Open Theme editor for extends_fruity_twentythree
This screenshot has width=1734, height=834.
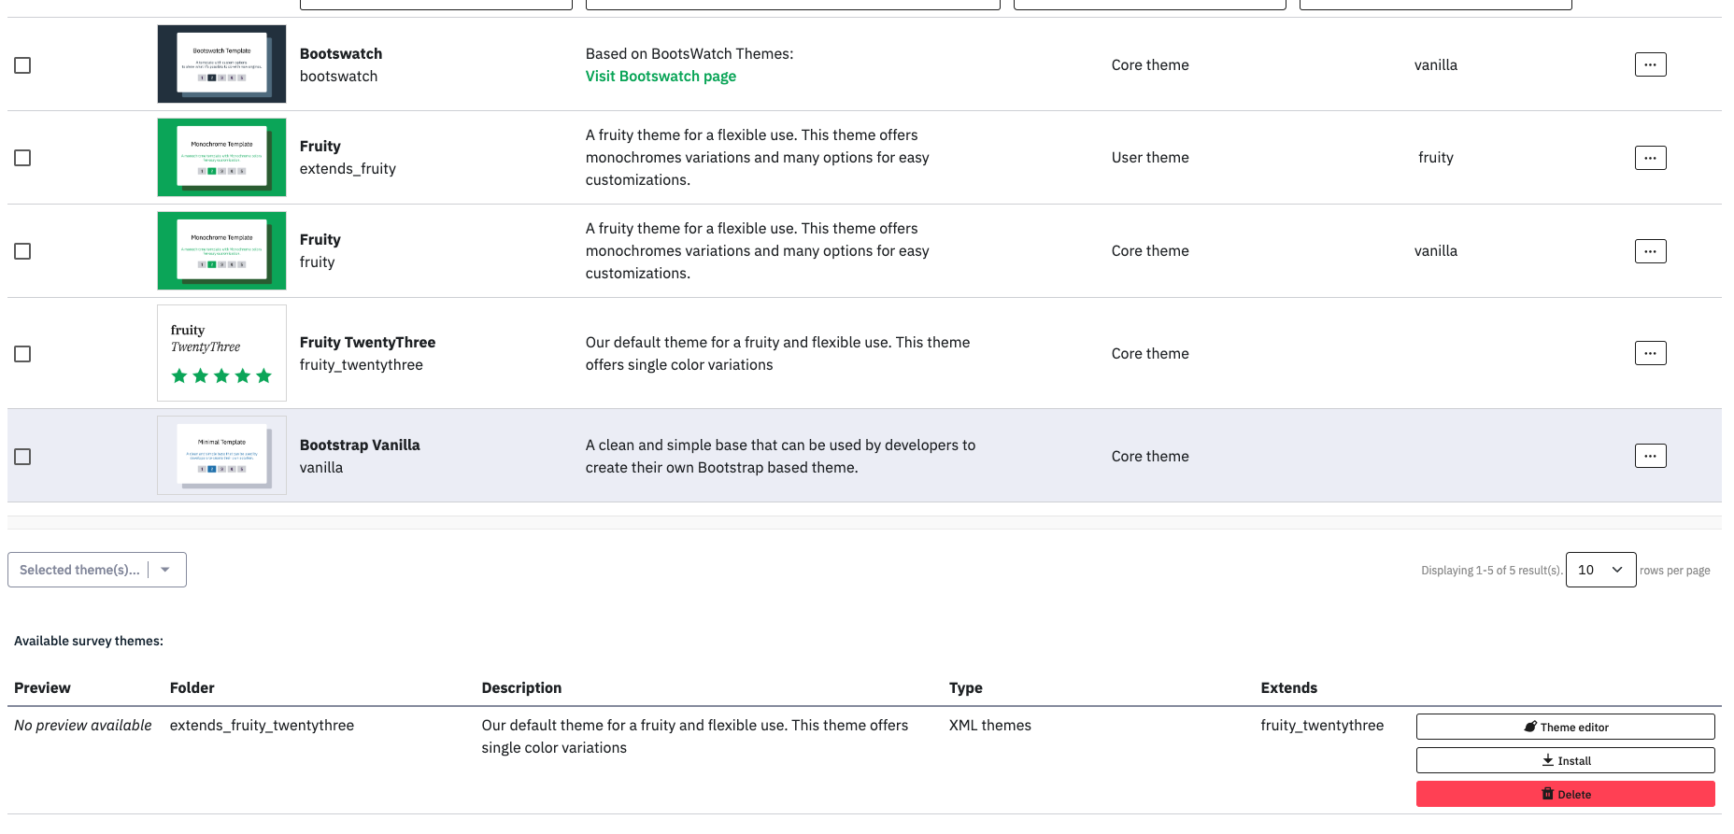click(1565, 727)
